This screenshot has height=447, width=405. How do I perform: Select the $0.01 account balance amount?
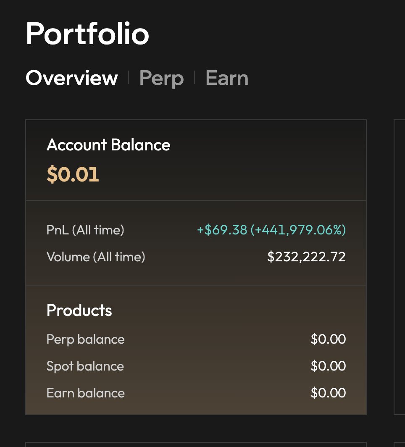73,174
